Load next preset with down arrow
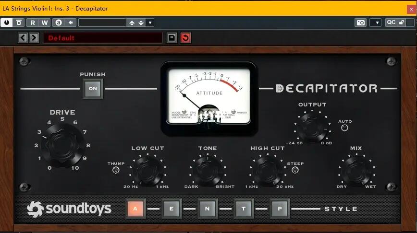Screen dimensions: 417x233 coord(141,23)
